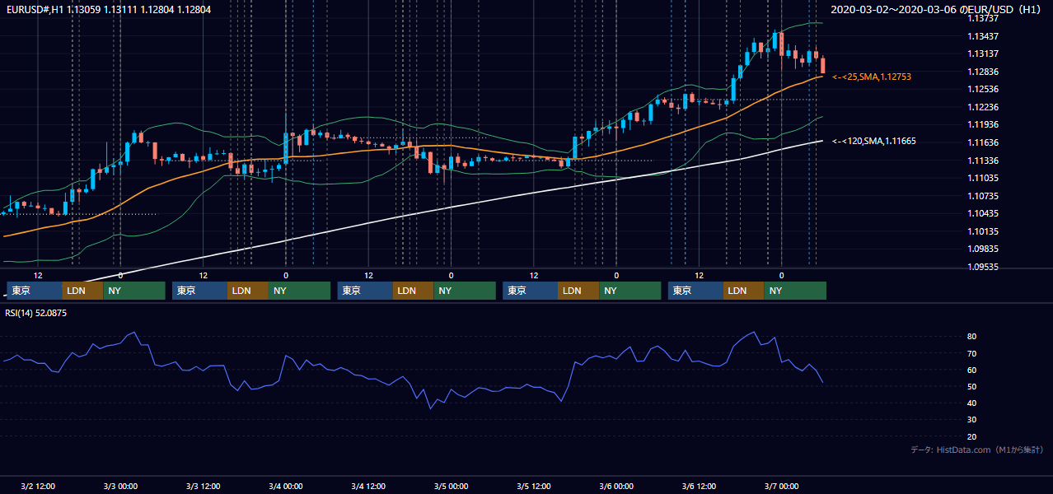The width and height of the screenshot is (1053, 494).
Task: Click the last red candlestick on the chart
Action: (x=823, y=64)
